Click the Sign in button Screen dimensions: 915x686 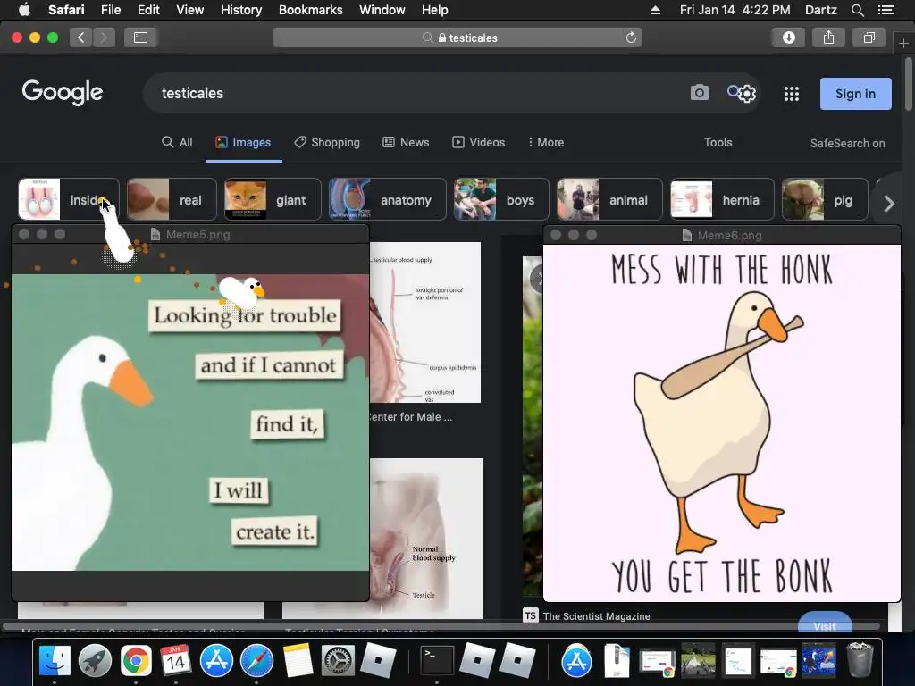[x=855, y=94]
